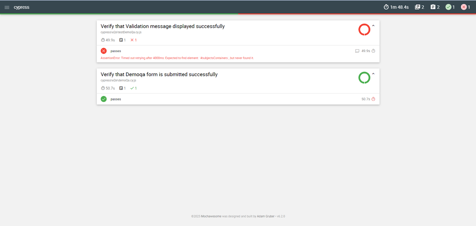Collapse the Validation message suite with its chevron
Viewport: 476px width, 226px height.
coord(373,26)
